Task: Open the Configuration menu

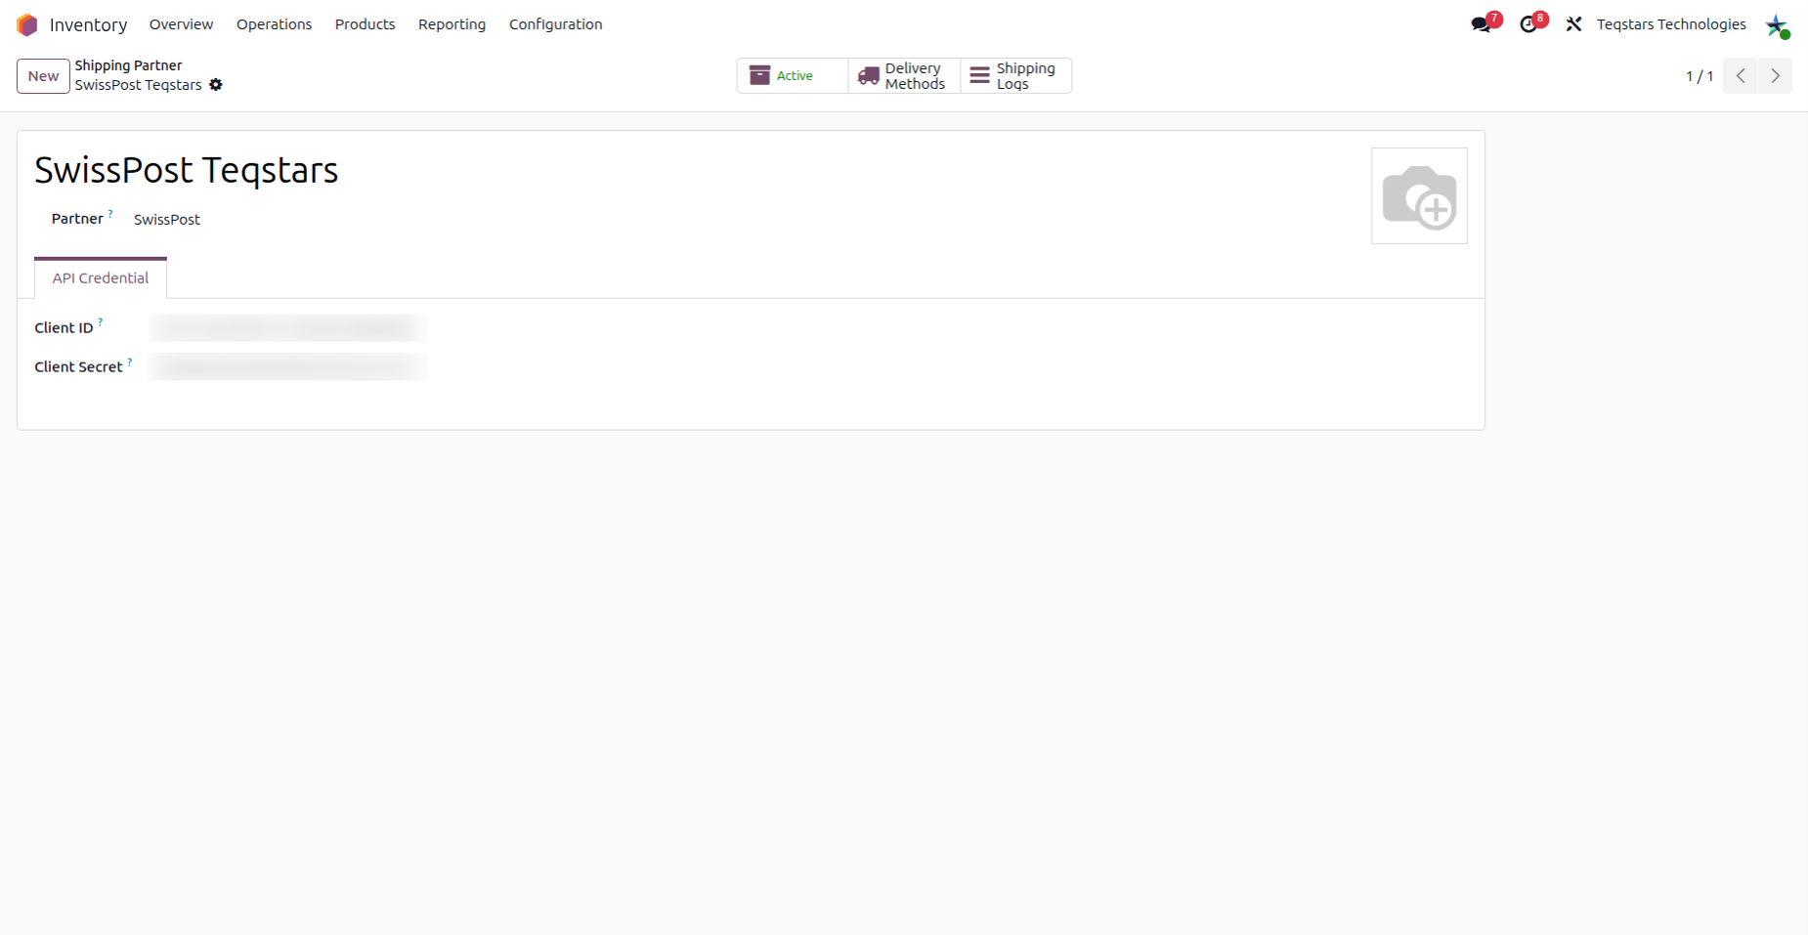Action: click(x=555, y=24)
